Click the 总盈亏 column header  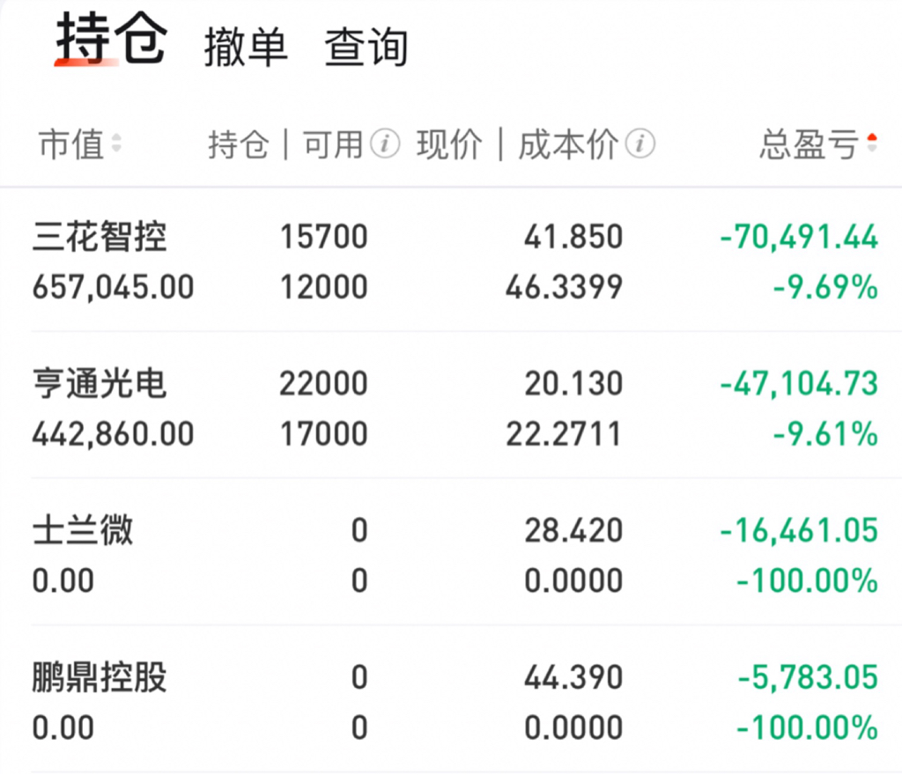pyautogui.click(x=810, y=144)
